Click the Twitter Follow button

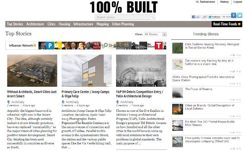(215, 17)
